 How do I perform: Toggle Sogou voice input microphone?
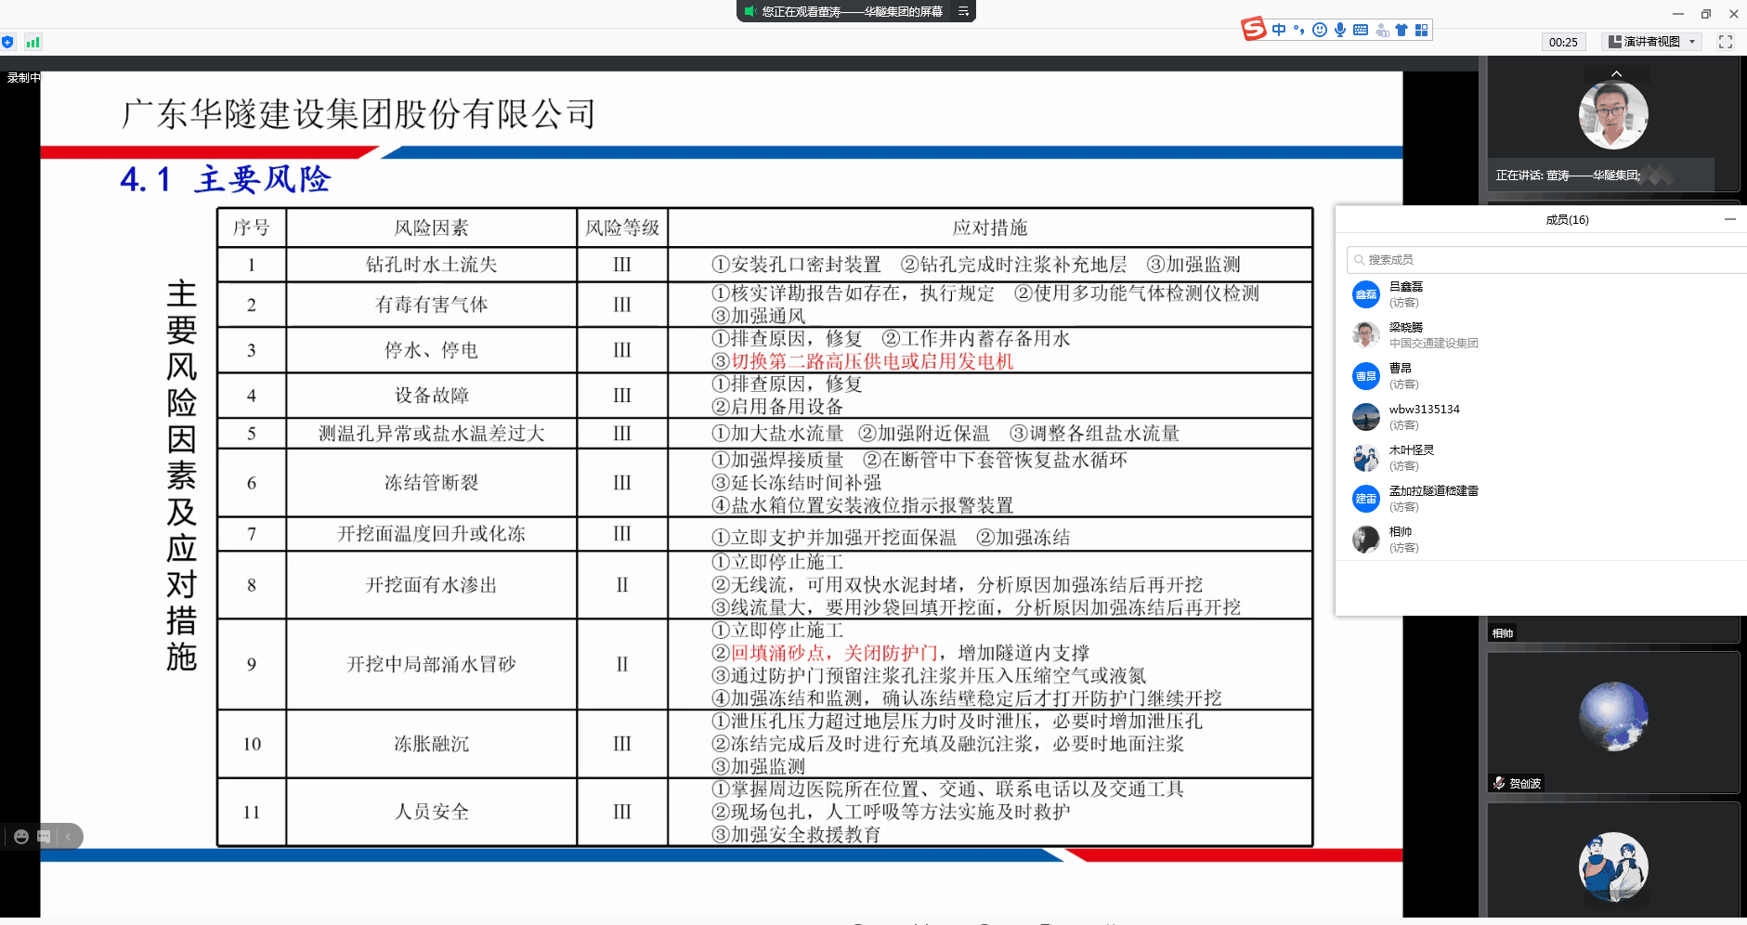[x=1340, y=30]
